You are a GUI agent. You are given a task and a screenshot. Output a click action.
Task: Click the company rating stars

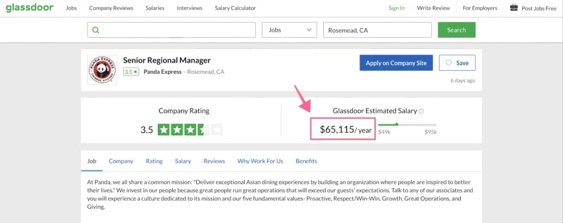coord(190,130)
